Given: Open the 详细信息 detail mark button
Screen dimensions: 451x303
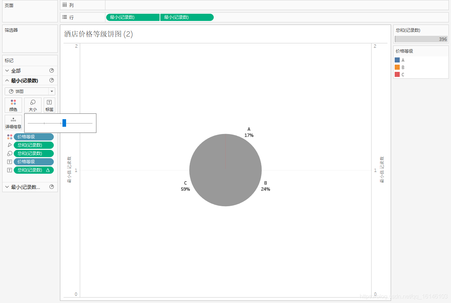Looking at the screenshot, I should click(13, 122).
